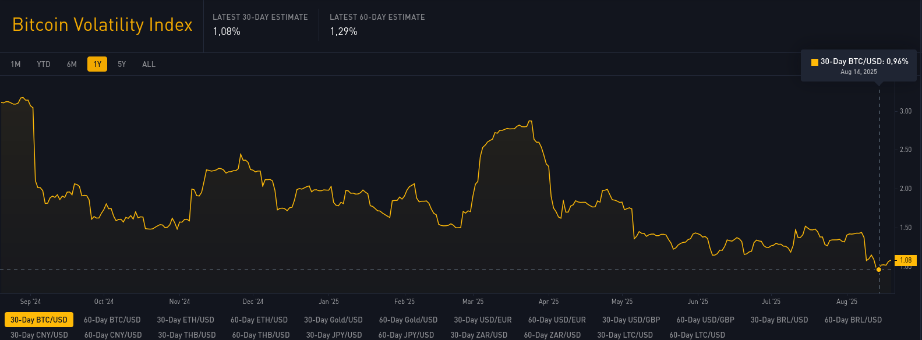Click the Sep '24 axis label

[x=30, y=302]
